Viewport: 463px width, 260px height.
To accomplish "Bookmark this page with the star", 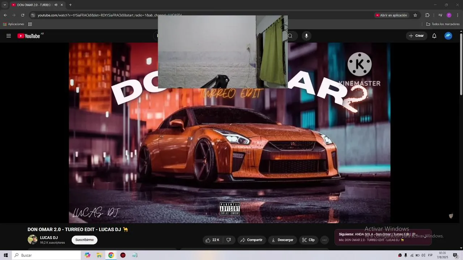I will click(x=415, y=15).
